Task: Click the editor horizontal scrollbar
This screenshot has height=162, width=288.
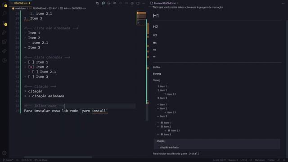Action: (58, 157)
